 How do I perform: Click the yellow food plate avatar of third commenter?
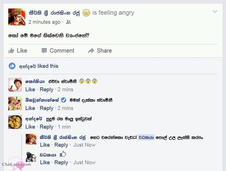click(15, 122)
